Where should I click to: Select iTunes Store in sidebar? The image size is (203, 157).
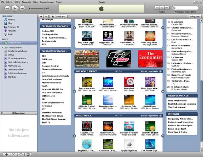[19, 43]
